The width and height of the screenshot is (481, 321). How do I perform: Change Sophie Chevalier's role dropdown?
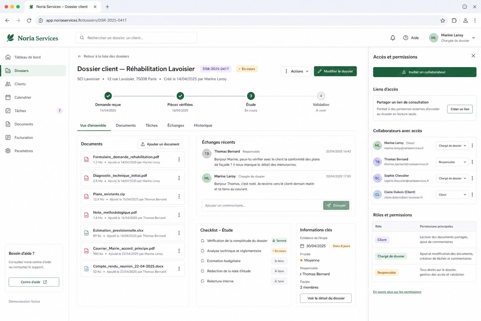click(x=452, y=178)
